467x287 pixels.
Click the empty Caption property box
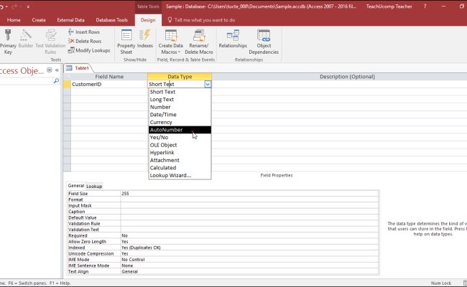(249, 212)
